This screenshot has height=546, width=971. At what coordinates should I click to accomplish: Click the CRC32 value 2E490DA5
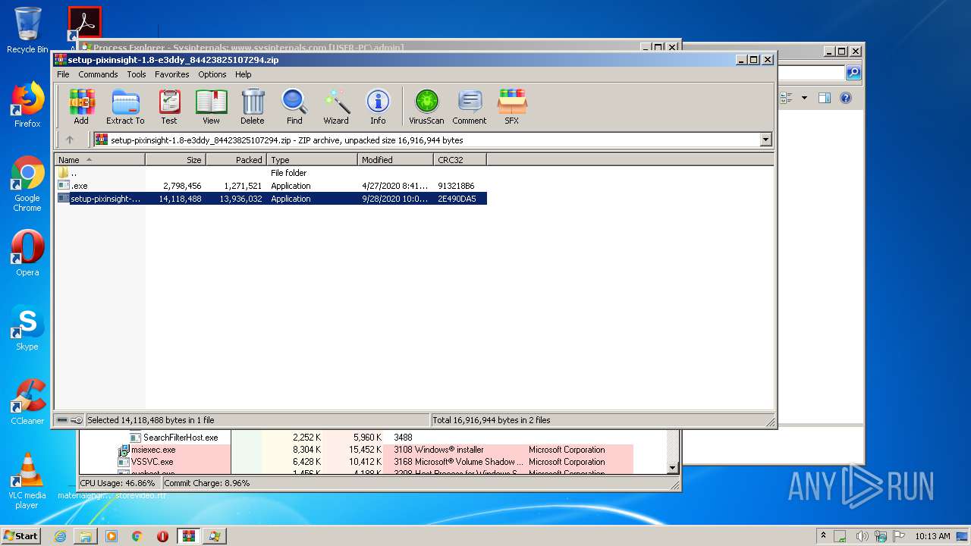coord(457,199)
